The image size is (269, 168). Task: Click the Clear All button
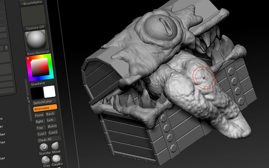pos(49,139)
